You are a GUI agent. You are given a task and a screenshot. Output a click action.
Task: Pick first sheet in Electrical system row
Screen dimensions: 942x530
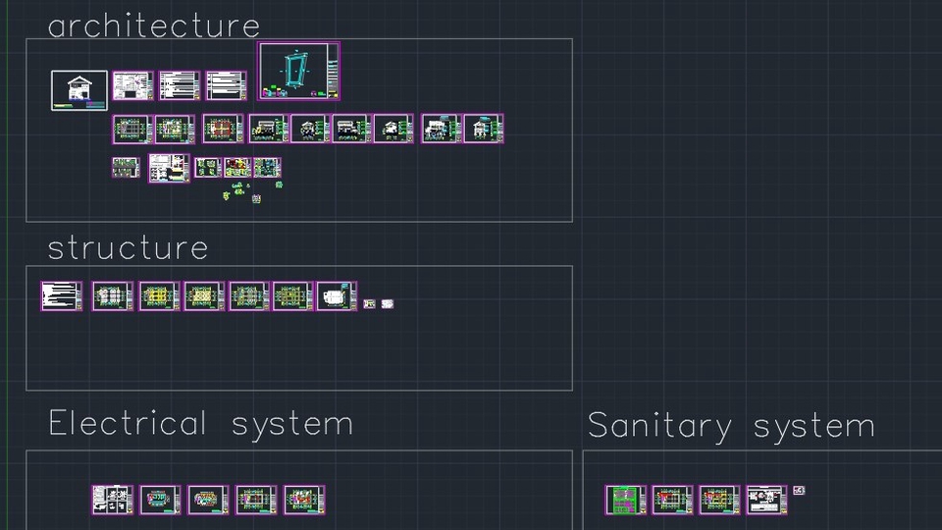point(112,500)
